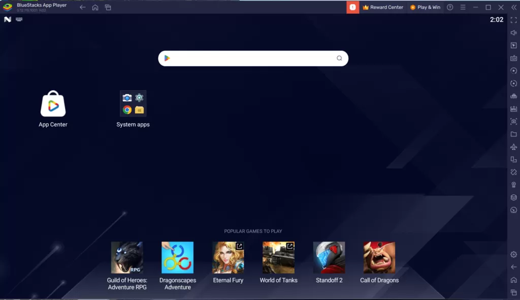Open the settings gear in the sidebar
Viewport: 520px width, 300px height.
pyautogui.click(x=513, y=254)
